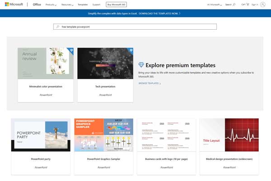Open the Minimalist color presentation title

(46, 86)
